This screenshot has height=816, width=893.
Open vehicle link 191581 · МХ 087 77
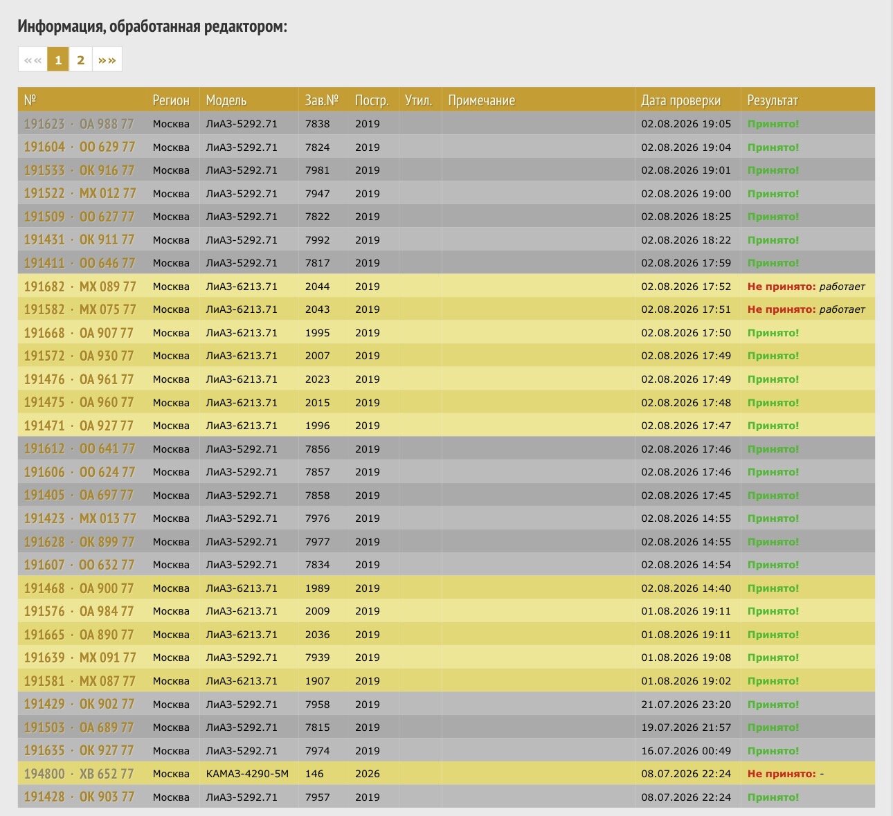pyautogui.click(x=80, y=681)
